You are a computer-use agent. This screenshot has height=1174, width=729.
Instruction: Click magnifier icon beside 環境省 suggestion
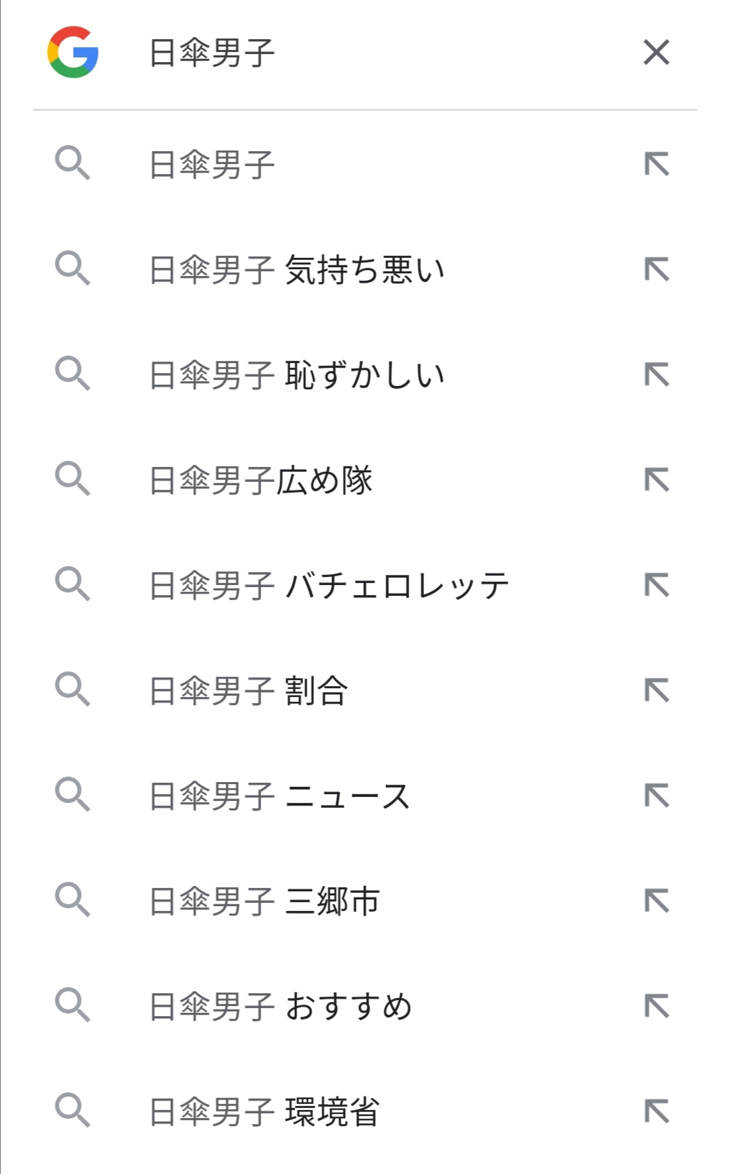tap(72, 1111)
